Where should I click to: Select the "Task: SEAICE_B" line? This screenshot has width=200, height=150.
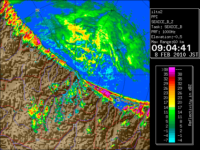[x=167, y=27]
